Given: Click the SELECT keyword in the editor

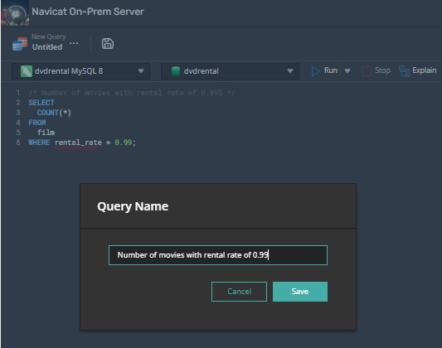Looking at the screenshot, I should [41, 103].
